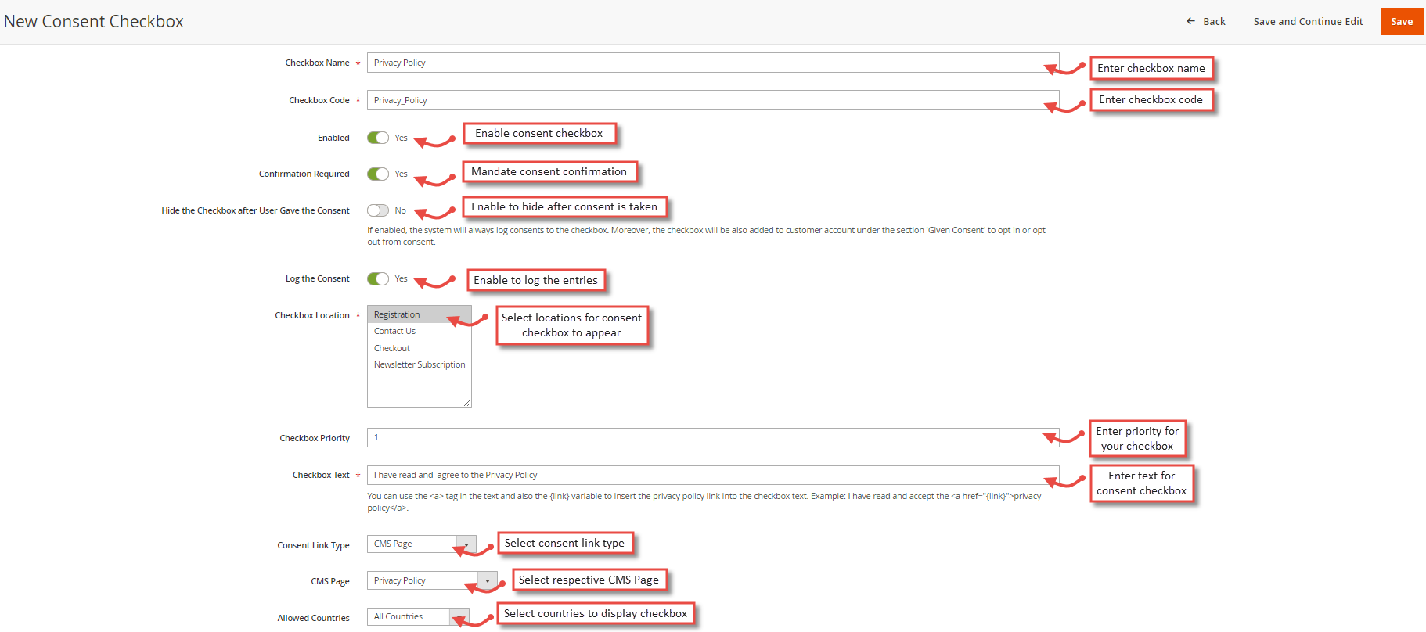This screenshot has width=1426, height=632.
Task: Grab the Checkbox Location list resize handle
Action: click(x=467, y=403)
